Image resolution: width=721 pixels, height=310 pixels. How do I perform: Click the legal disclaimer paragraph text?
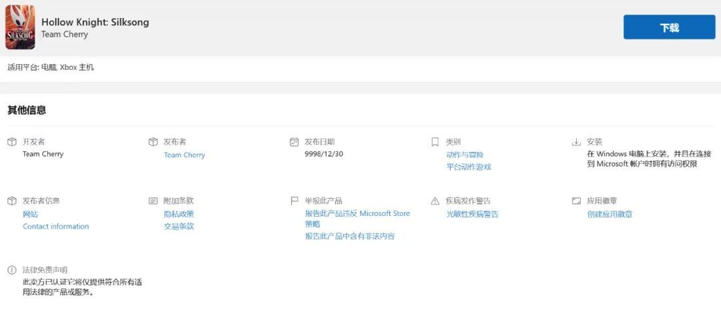(x=82, y=287)
